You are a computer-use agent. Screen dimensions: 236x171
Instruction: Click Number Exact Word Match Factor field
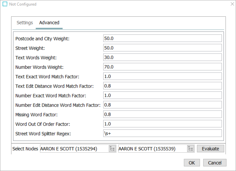tap(162, 95)
